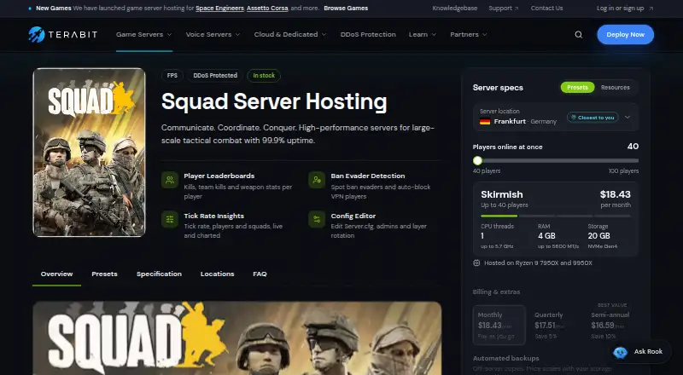
Task: Click the Squad Server Hosting heading
Action: coord(274,101)
